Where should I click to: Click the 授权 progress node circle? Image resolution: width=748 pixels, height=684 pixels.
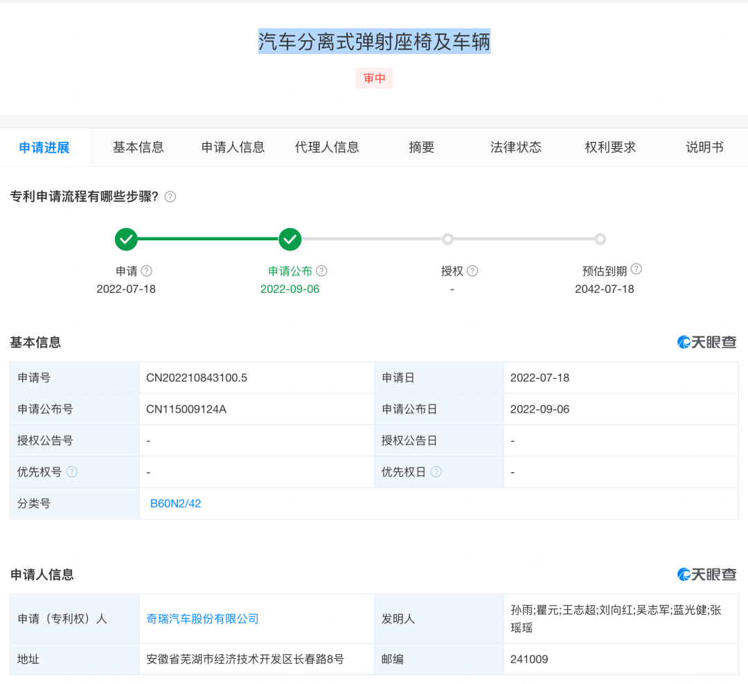coord(447,239)
